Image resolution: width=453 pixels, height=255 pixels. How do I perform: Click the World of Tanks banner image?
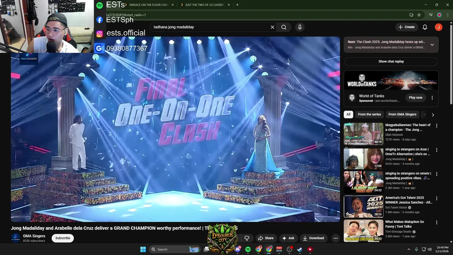tap(391, 80)
